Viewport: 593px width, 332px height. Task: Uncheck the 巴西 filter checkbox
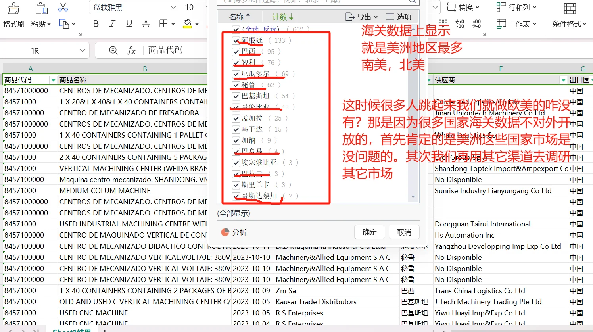coord(236,51)
